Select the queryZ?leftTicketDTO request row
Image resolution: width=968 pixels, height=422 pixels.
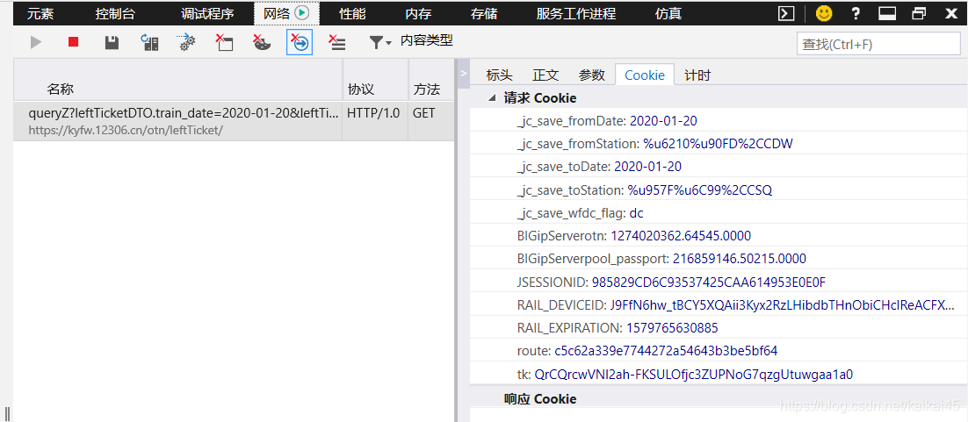coord(234,121)
